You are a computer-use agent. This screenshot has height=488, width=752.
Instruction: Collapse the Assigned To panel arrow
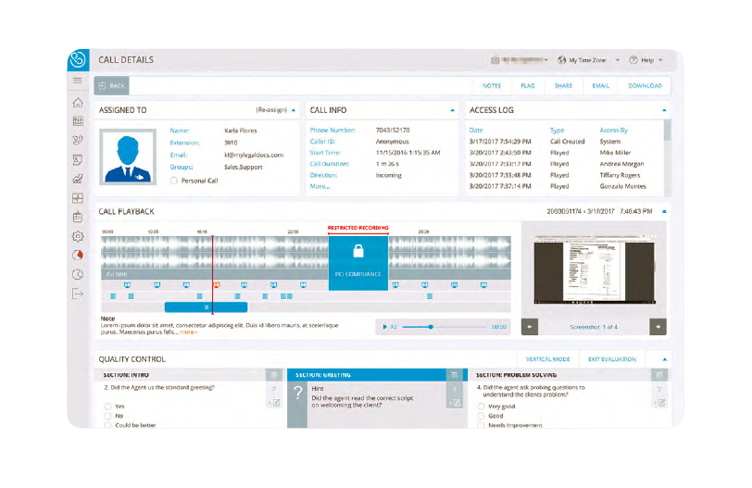tap(294, 110)
